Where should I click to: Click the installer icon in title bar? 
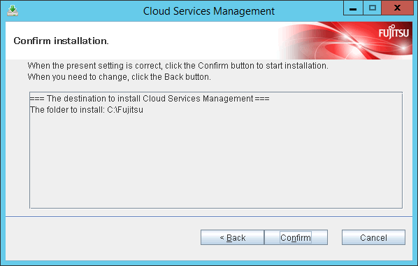tap(13, 10)
